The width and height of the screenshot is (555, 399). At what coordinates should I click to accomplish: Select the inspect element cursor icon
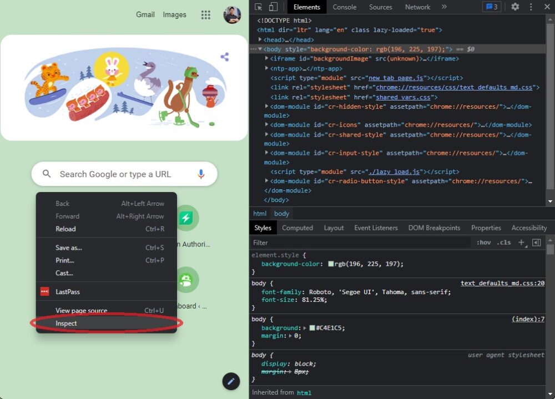click(258, 7)
